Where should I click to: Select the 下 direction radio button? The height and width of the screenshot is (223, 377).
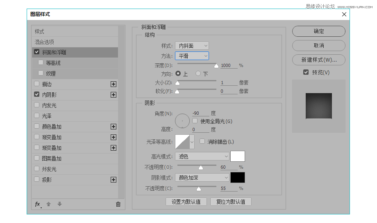pyautogui.click(x=198, y=74)
